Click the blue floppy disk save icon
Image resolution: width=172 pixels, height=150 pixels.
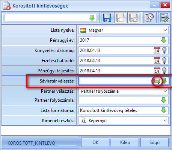coord(107,18)
